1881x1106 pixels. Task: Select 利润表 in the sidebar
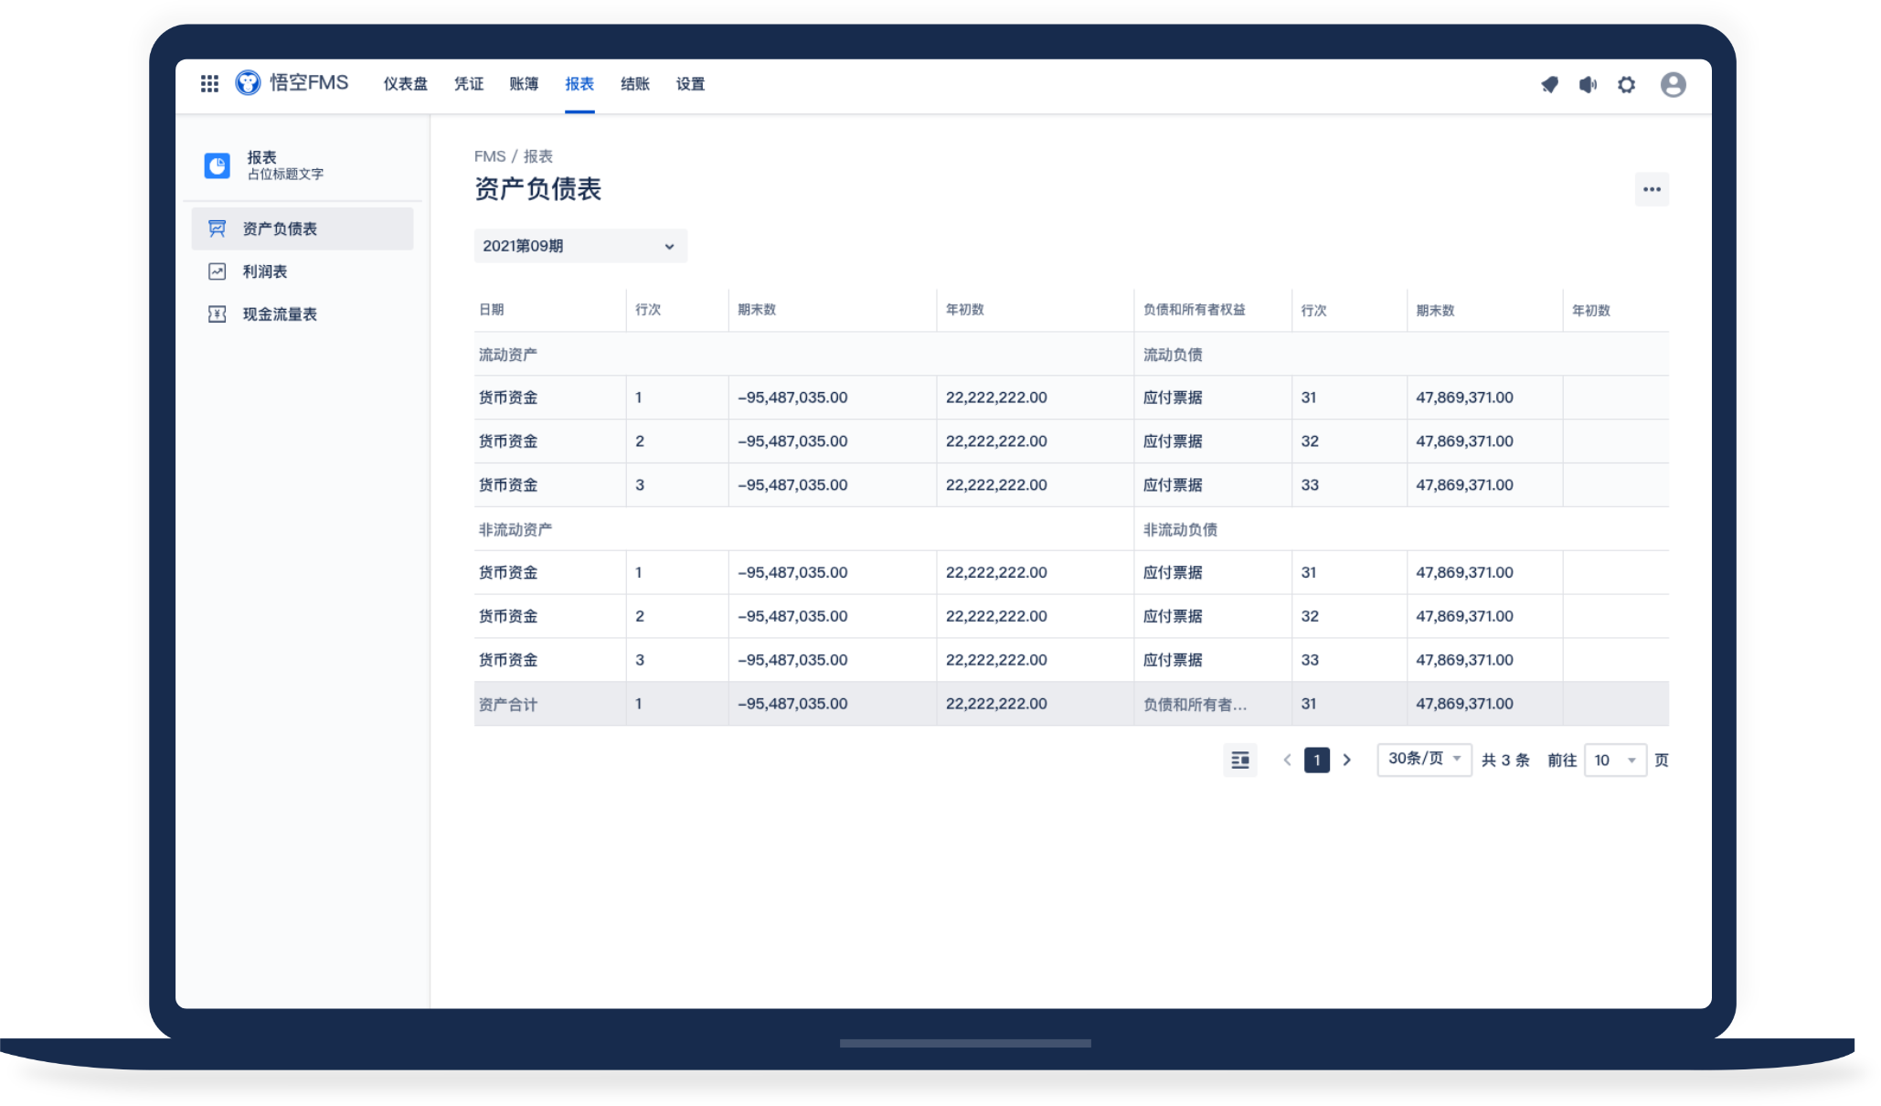pyautogui.click(x=264, y=271)
